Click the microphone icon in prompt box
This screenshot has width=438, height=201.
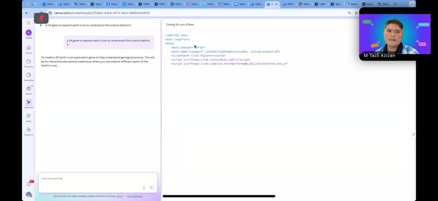pyautogui.click(x=144, y=188)
